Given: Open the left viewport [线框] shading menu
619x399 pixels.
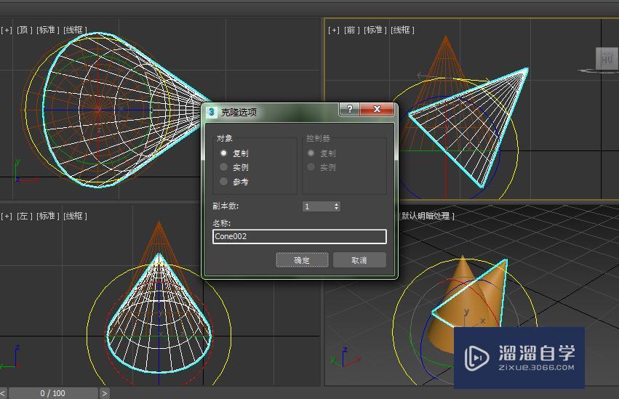Looking at the screenshot, I should pos(75,216).
